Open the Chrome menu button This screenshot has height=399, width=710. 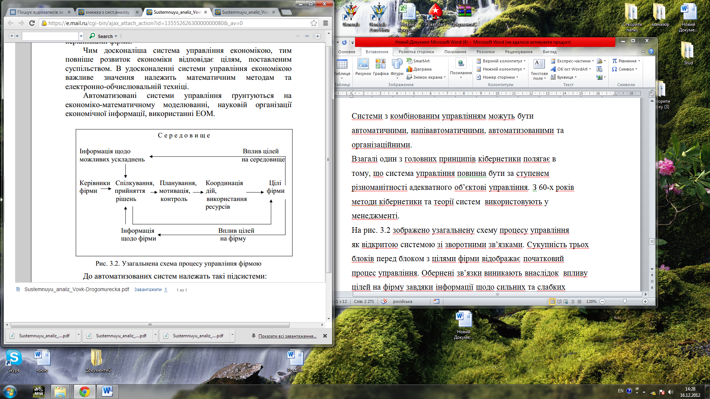click(x=325, y=23)
